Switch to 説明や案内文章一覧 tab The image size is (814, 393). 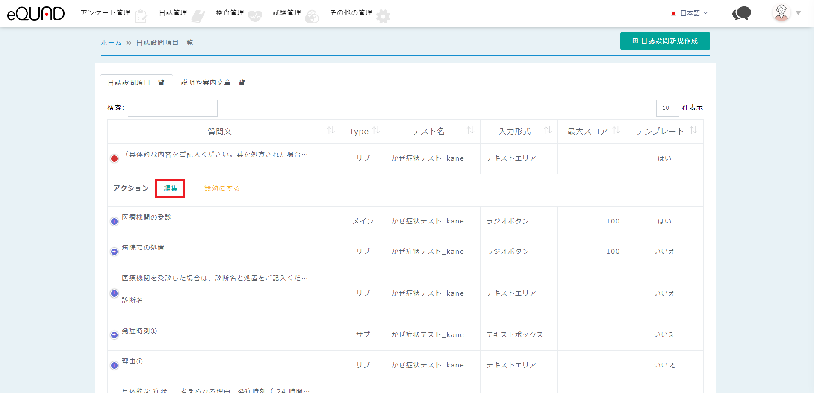213,83
